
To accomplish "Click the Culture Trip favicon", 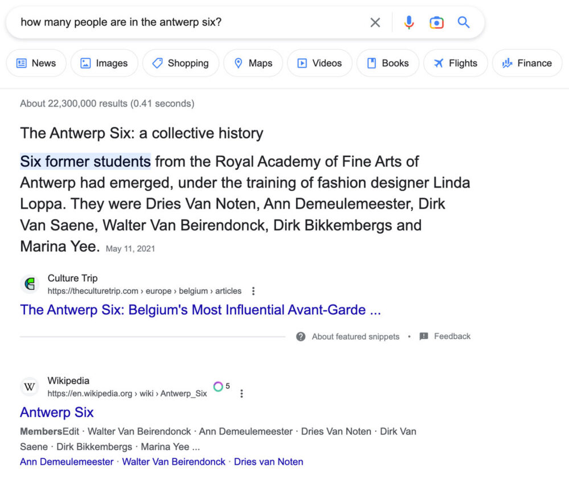I will tap(30, 284).
